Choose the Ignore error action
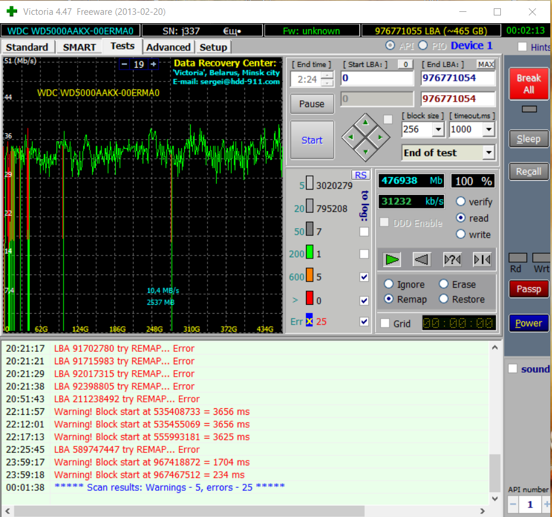 coord(388,284)
